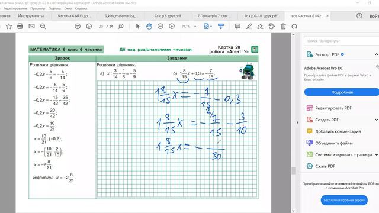Activate the Hand pan tool
This screenshot has height=213, width=379.
pyautogui.click(x=149, y=26)
